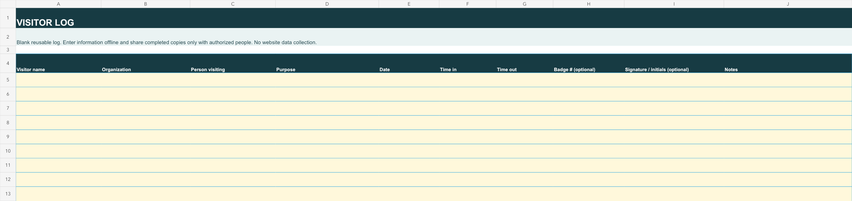Select row 3 header
Image resolution: width=852 pixels, height=201 pixels.
[x=8, y=50]
